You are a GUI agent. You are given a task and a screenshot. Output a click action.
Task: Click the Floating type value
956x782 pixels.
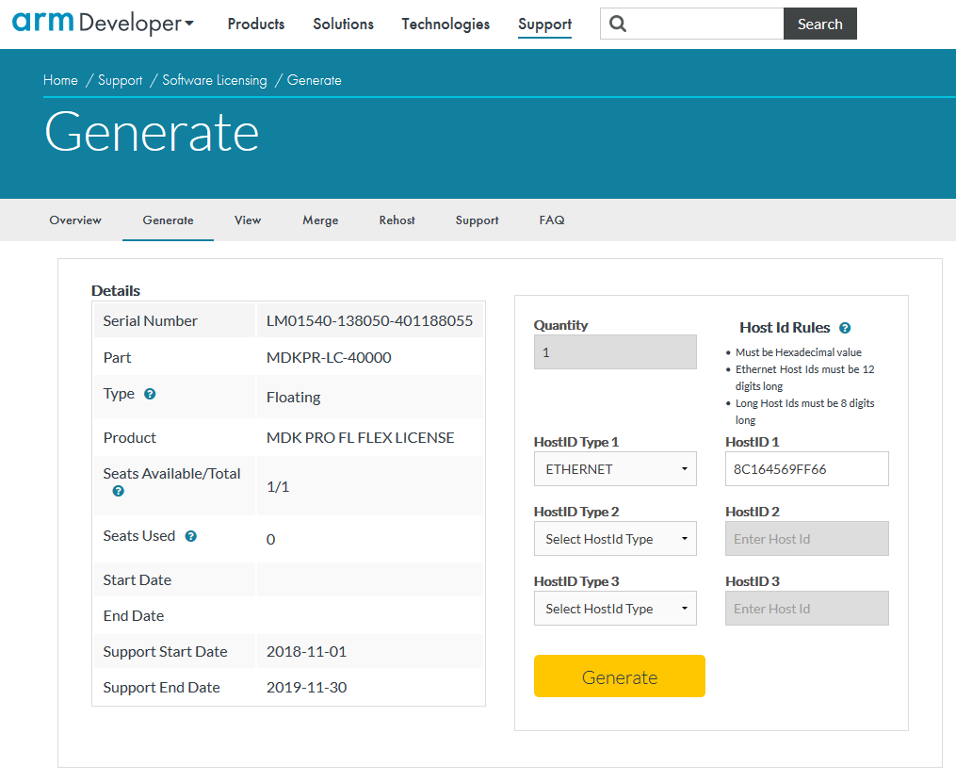point(293,398)
